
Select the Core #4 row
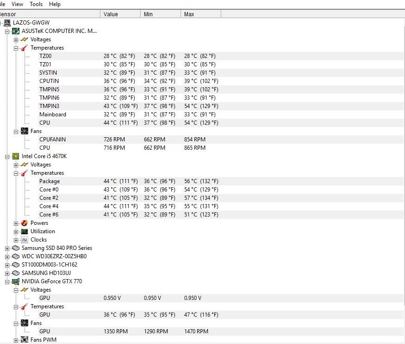tap(221, 206)
